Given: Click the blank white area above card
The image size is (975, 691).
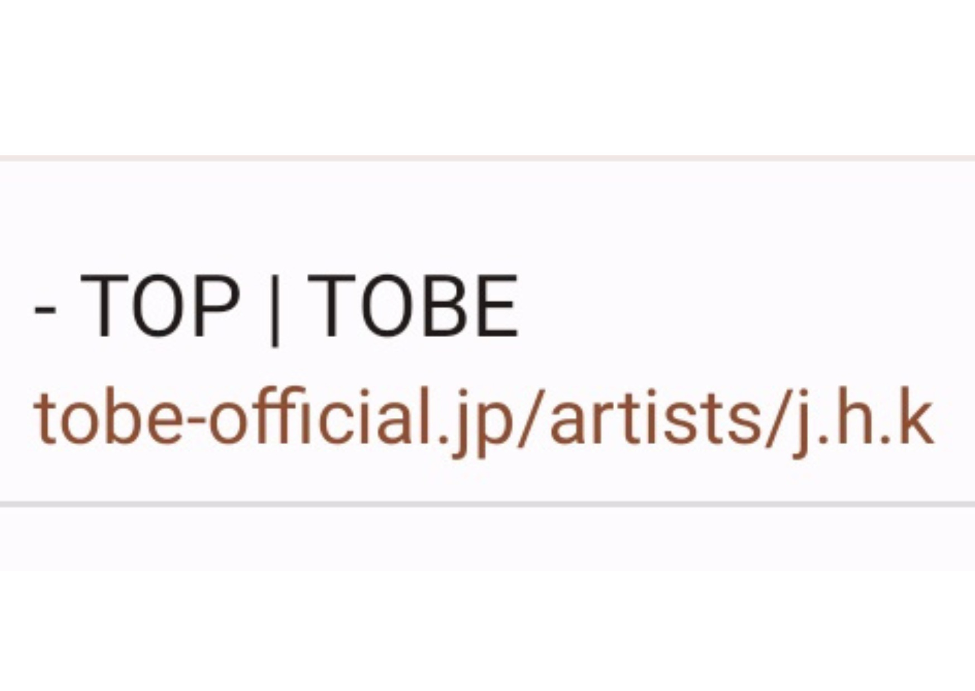Looking at the screenshot, I should tap(487, 78).
